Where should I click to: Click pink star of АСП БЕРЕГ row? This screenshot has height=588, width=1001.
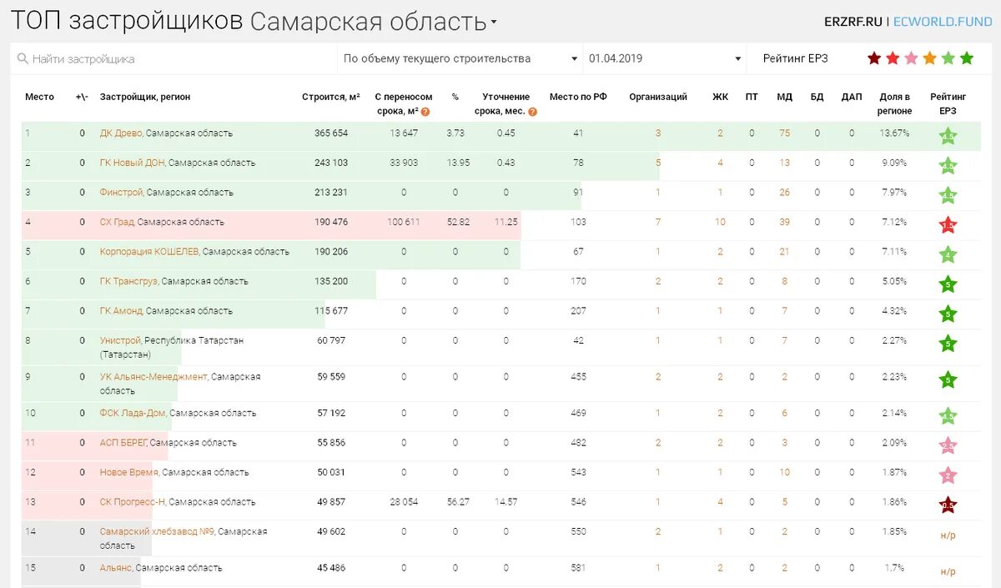(x=948, y=445)
